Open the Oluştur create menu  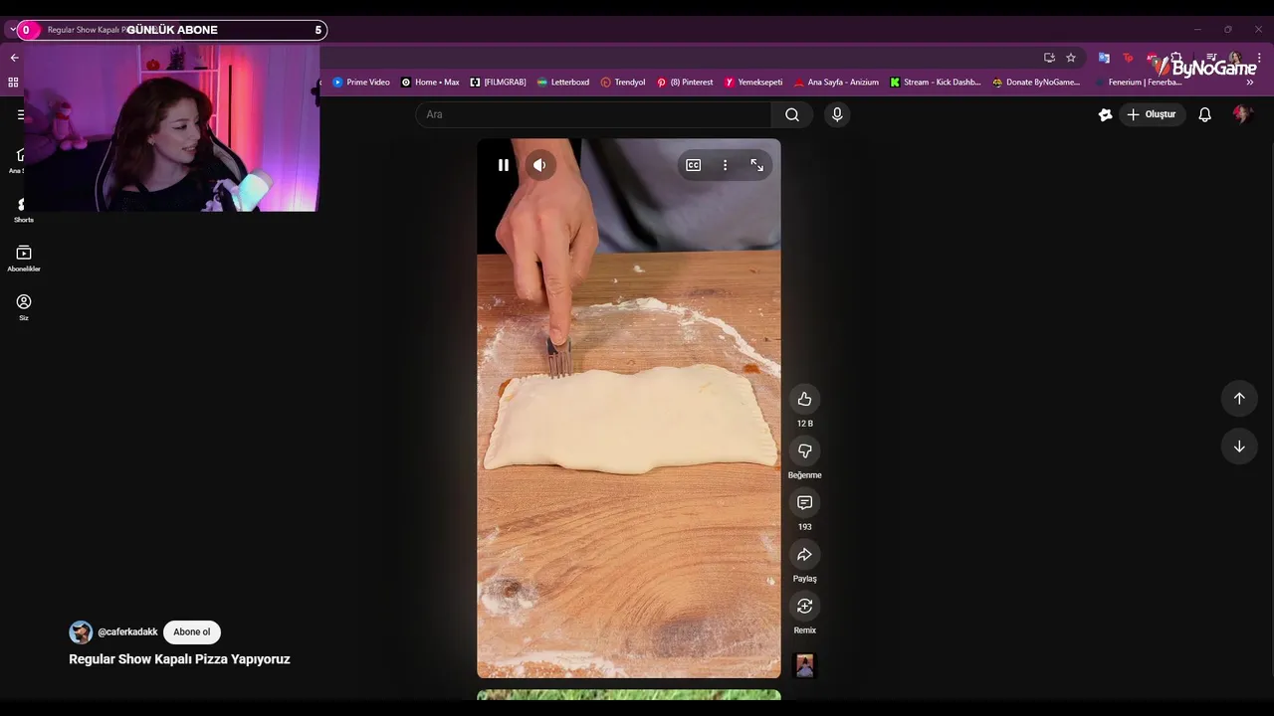tap(1152, 114)
